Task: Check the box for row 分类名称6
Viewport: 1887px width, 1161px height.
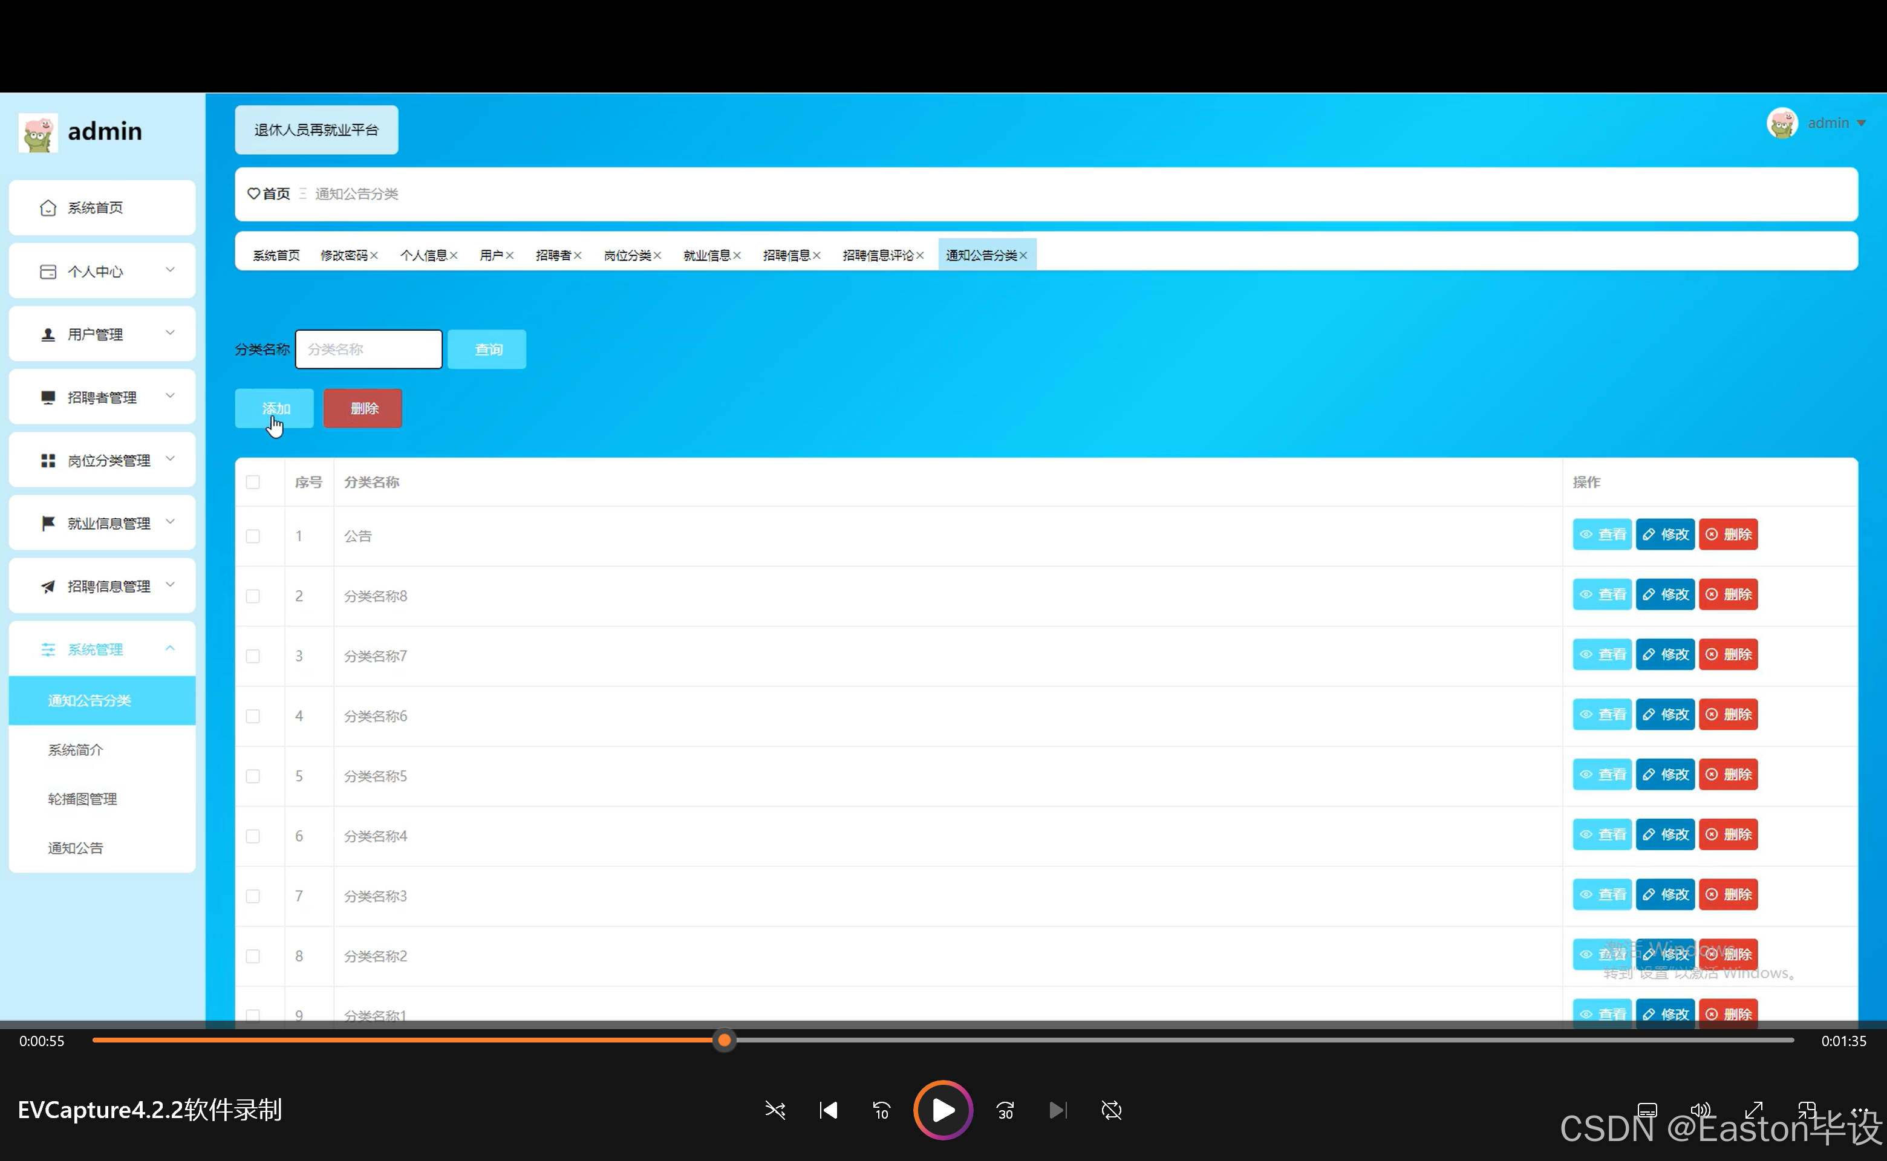Action: pos(253,715)
